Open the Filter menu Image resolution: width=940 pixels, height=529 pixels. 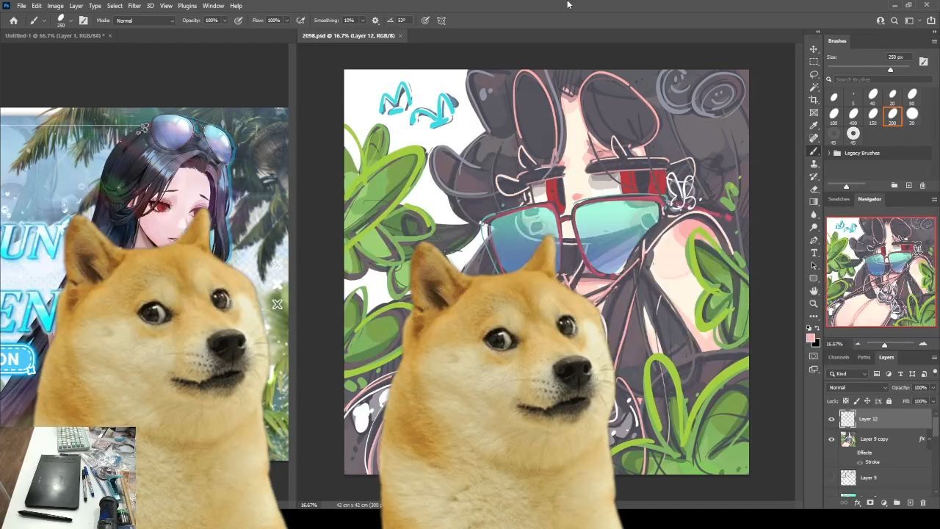coord(134,6)
